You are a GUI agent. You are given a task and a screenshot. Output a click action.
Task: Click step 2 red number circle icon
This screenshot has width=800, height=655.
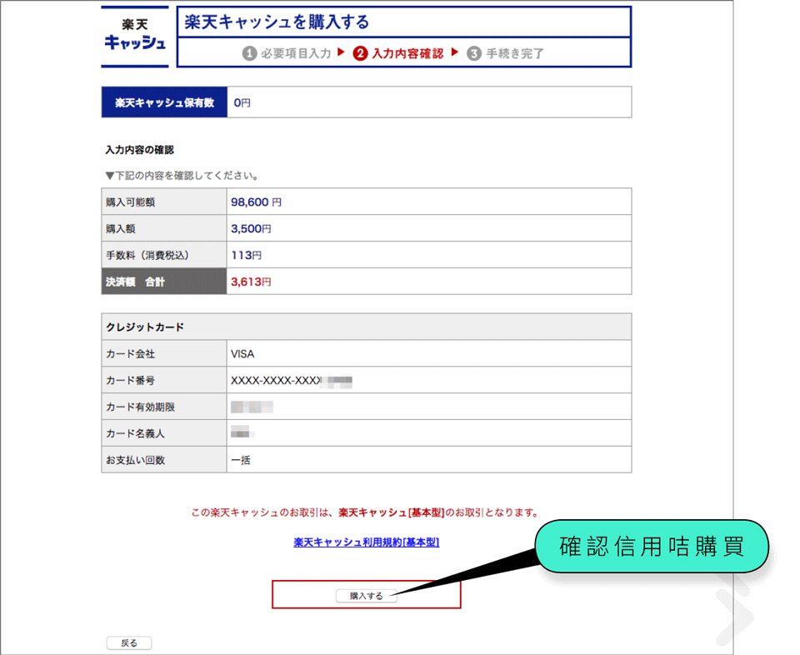(x=360, y=53)
